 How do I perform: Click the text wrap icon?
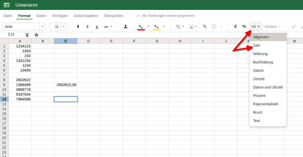tap(204, 27)
